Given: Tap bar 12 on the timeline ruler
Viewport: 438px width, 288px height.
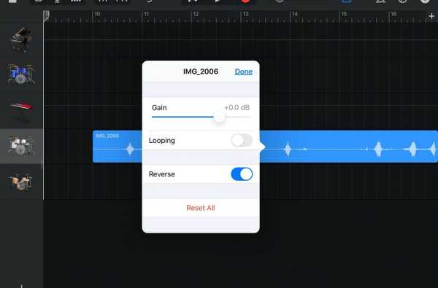Looking at the screenshot, I should (x=196, y=14).
